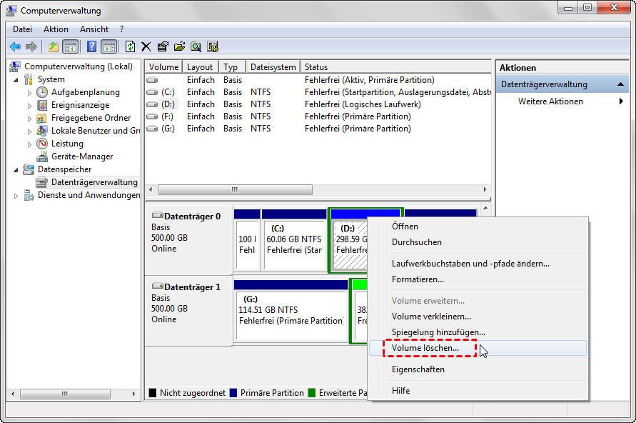Toggle the console tree pane visibility

point(70,46)
